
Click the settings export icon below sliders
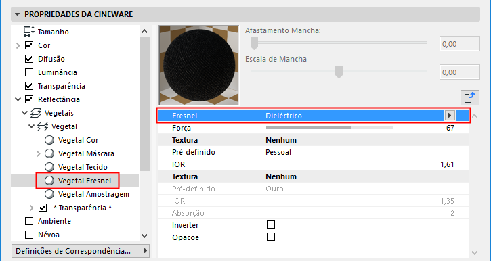click(470, 98)
